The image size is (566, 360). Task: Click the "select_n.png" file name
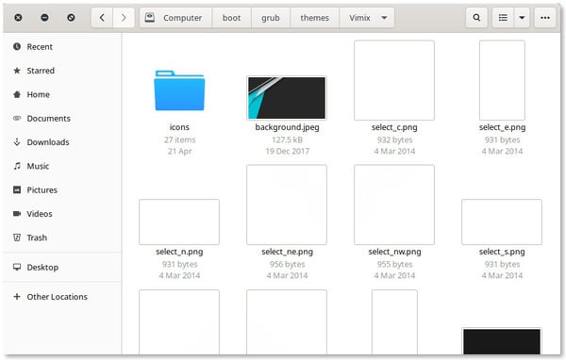[x=179, y=252]
